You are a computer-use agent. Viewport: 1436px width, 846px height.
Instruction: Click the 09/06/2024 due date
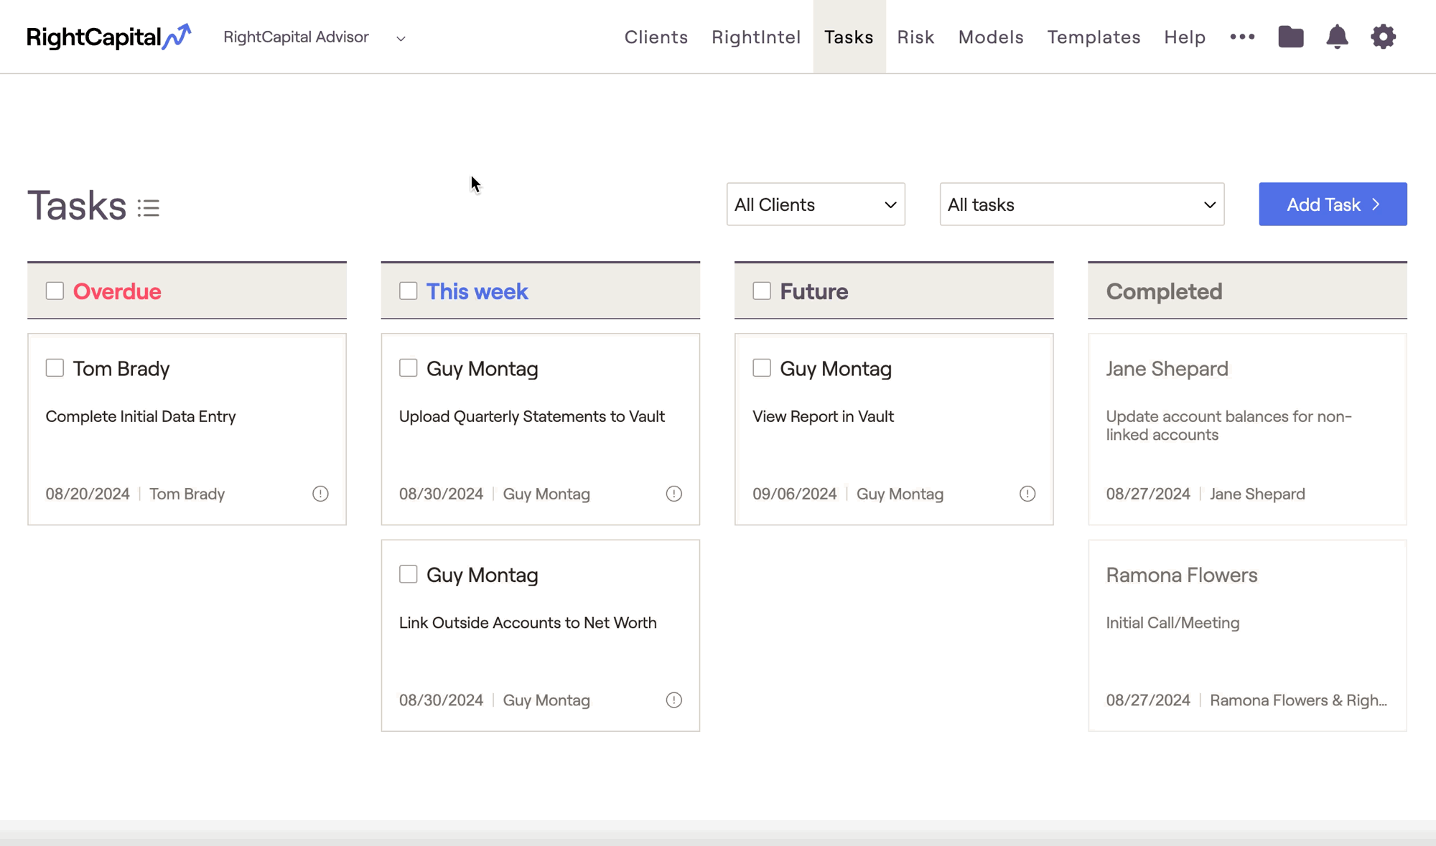(x=795, y=494)
